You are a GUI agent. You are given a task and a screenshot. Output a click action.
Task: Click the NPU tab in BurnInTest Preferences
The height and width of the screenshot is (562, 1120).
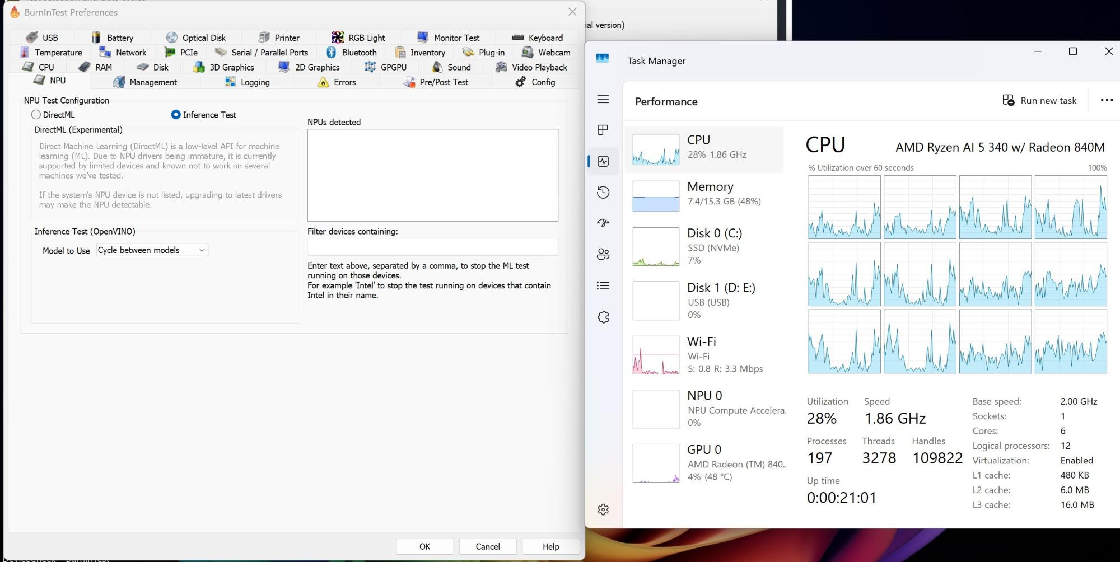point(50,81)
